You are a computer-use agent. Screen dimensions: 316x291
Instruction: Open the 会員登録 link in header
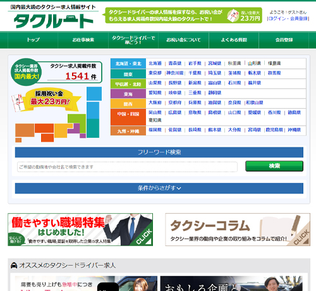pyautogui.click(x=299, y=18)
